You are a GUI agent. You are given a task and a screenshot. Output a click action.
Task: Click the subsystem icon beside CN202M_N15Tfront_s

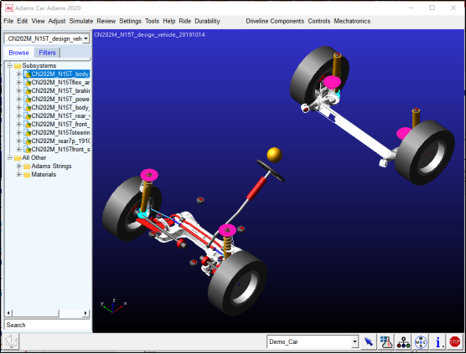point(28,149)
